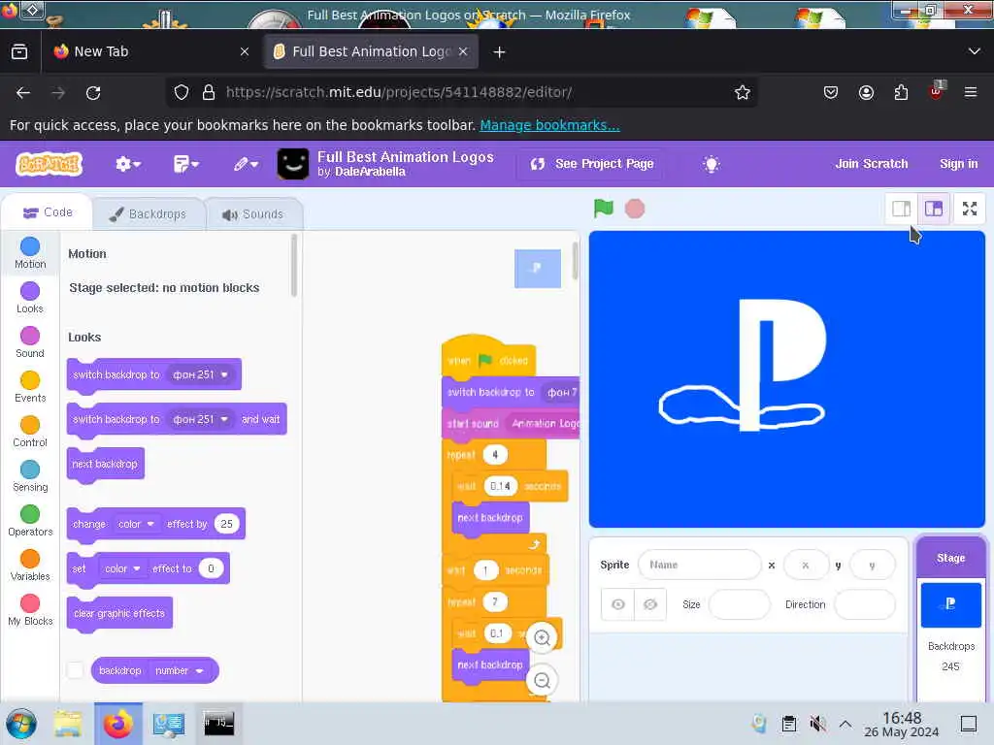
Task: Open Manage bookmarks link
Action: 549,125
